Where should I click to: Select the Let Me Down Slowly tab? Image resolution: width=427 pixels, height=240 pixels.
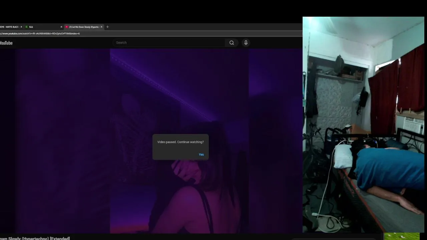84,27
